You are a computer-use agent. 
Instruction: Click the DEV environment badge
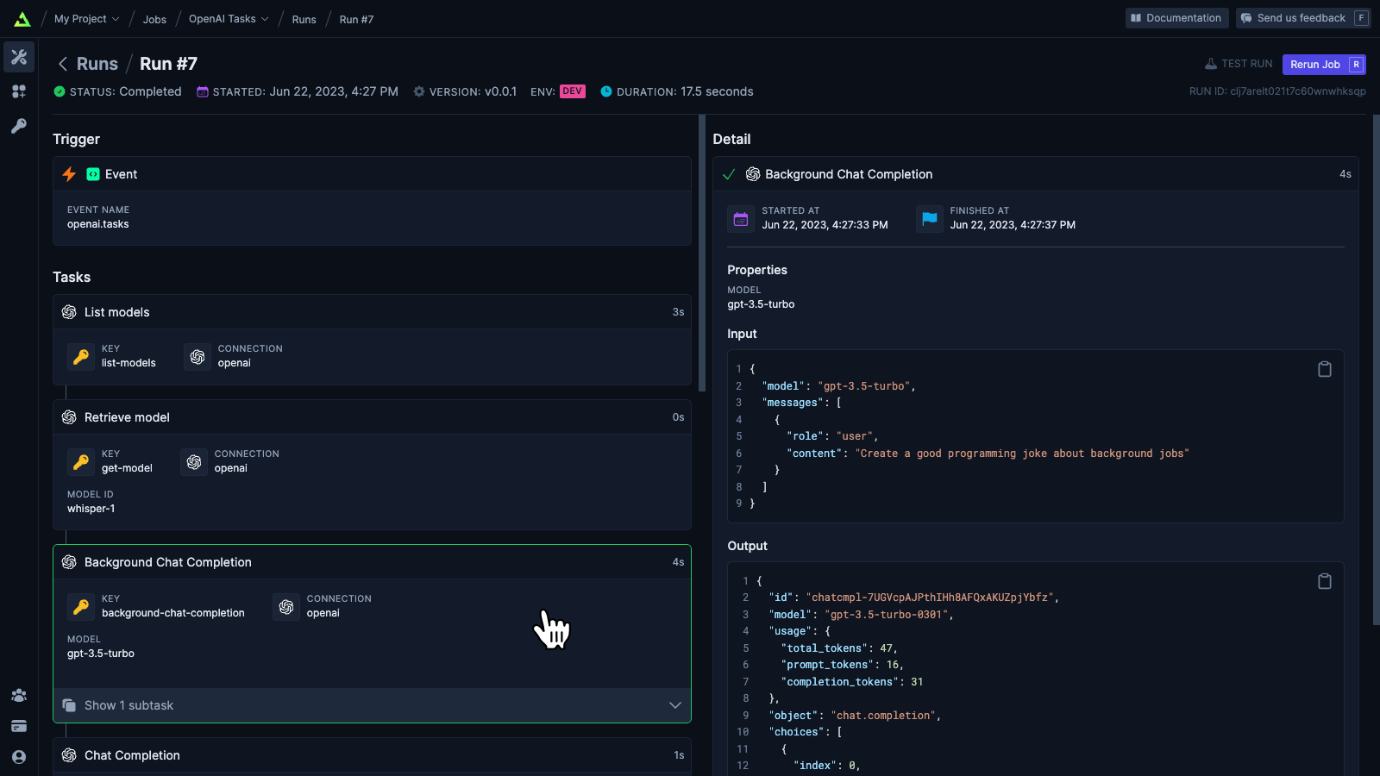573,91
